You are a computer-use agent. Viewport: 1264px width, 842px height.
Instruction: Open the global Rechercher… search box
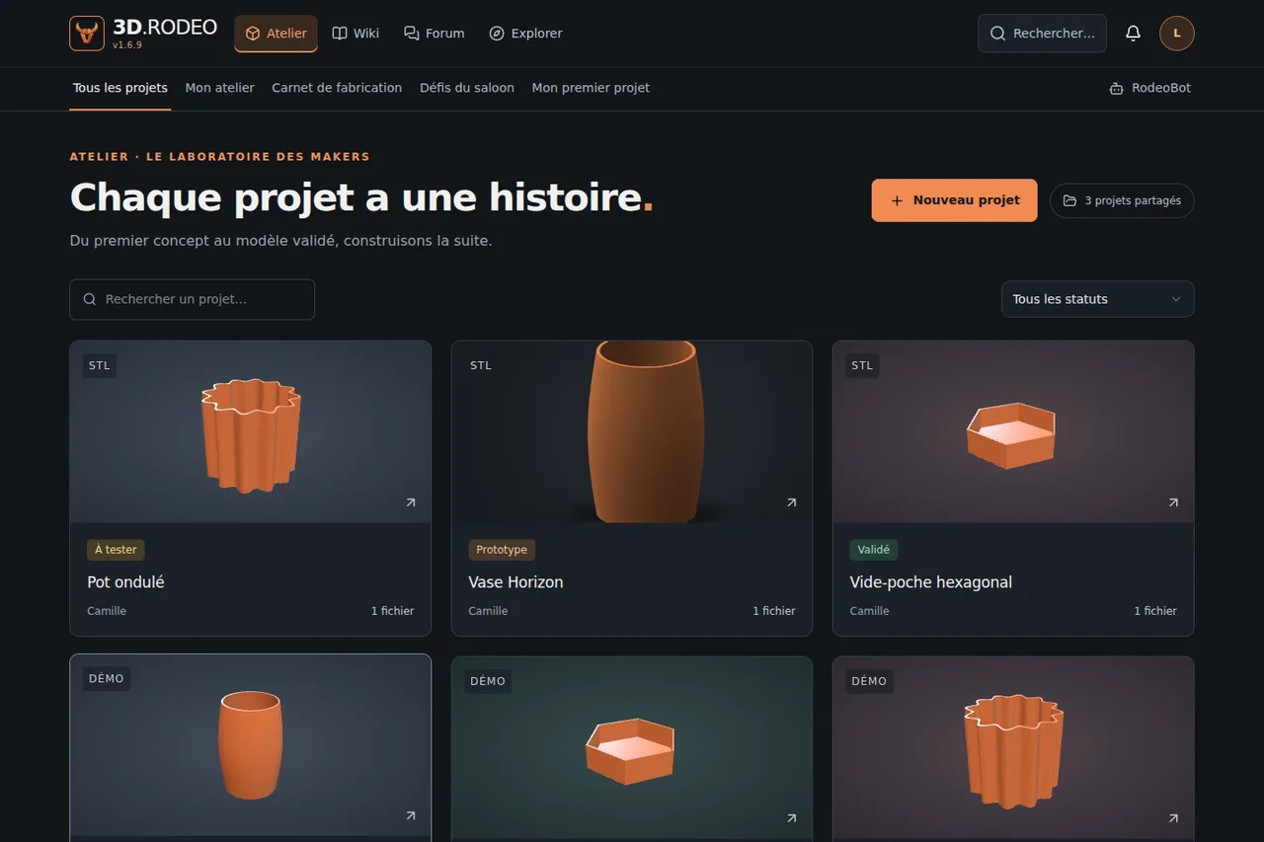tap(1042, 34)
